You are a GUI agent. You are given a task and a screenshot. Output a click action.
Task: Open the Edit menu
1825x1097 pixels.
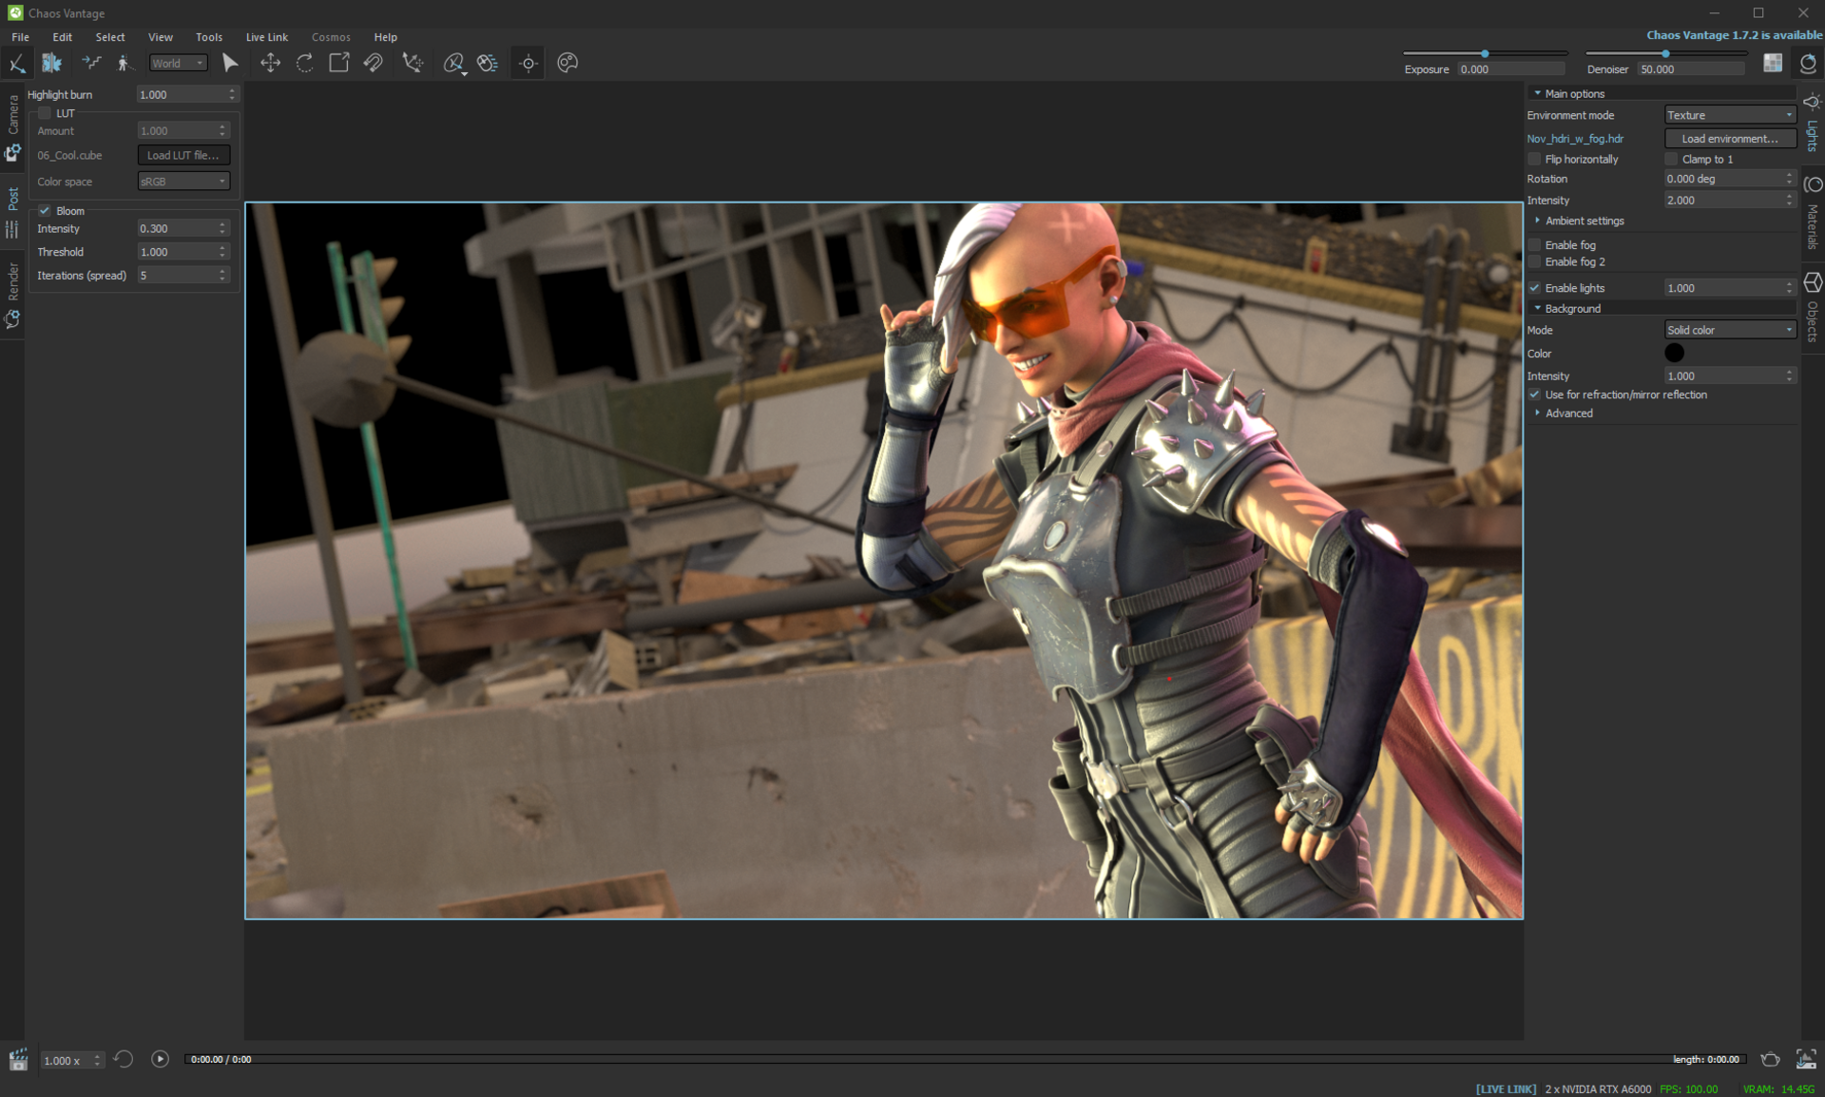click(62, 37)
